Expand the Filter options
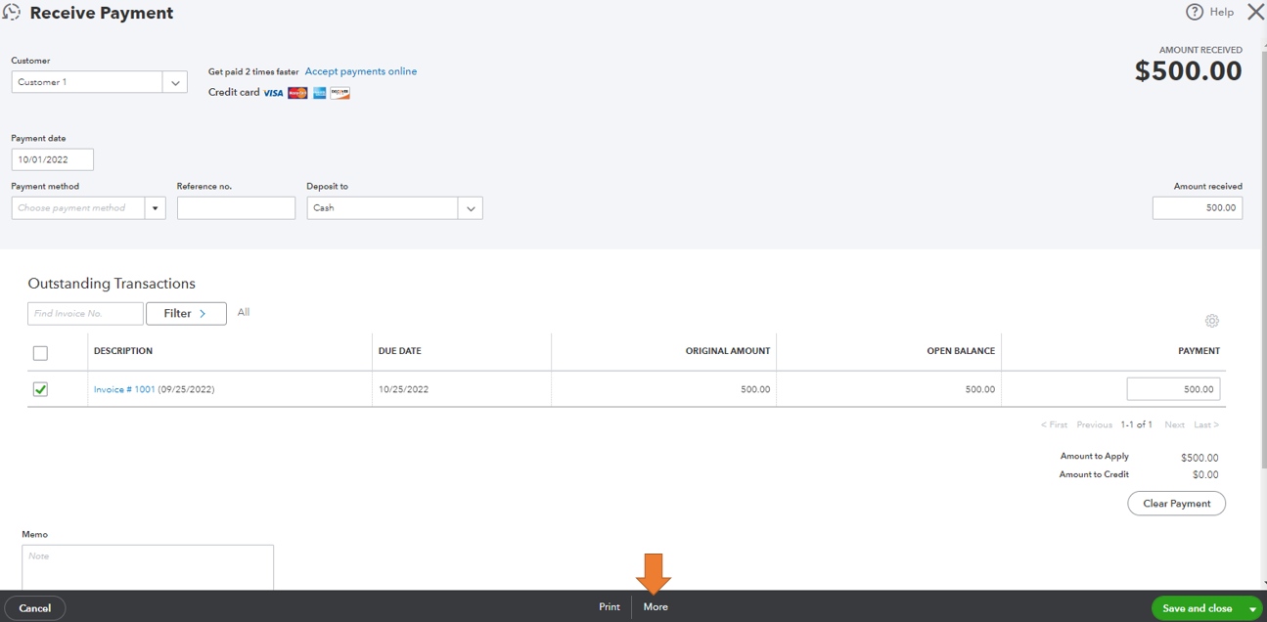 pyautogui.click(x=186, y=313)
